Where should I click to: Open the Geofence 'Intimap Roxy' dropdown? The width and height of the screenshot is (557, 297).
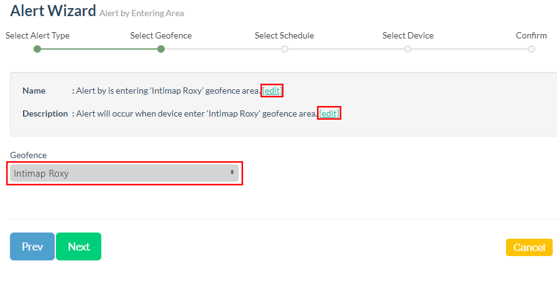124,174
